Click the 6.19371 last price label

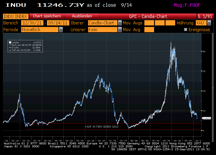click(206, 119)
